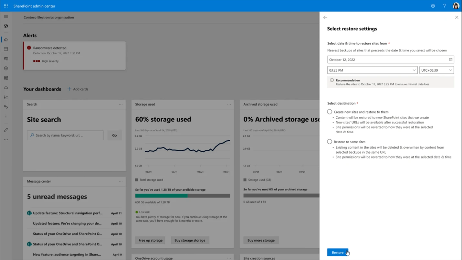Click the pencil icon to customize navigation

click(x=6, y=130)
